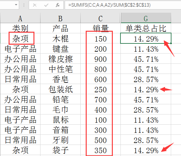Select the sales cell showing 100

click(x=100, y=120)
